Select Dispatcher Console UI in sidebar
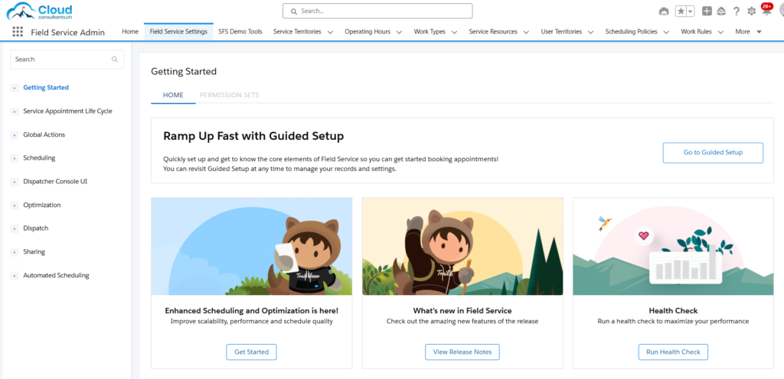 point(55,182)
